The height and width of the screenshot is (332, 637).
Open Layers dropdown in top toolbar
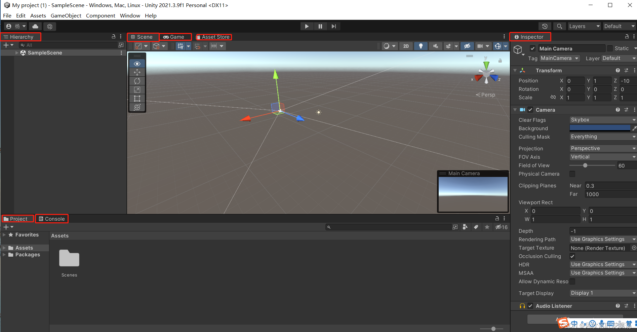click(584, 26)
